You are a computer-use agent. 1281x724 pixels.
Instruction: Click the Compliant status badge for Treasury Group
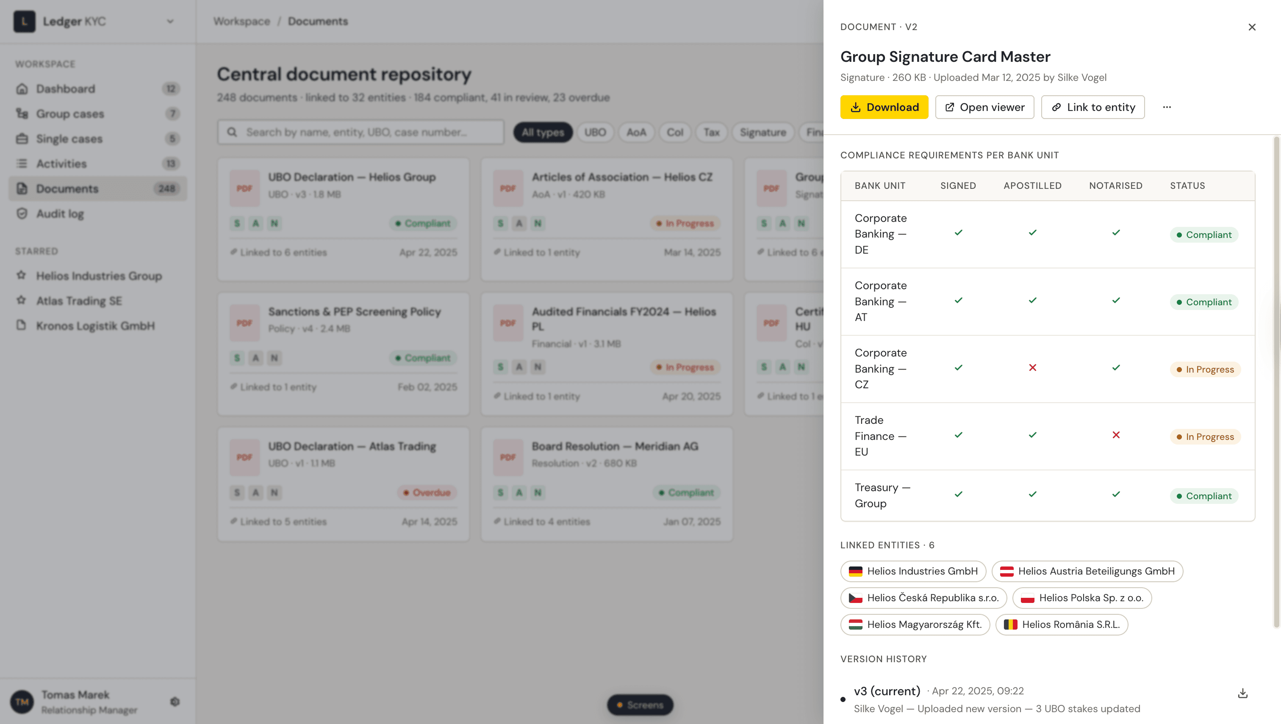tap(1204, 496)
